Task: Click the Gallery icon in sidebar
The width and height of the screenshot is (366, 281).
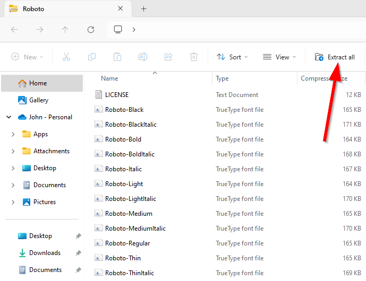Action: (x=22, y=100)
